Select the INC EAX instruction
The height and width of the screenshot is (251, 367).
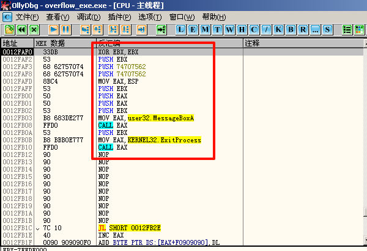(x=111, y=235)
